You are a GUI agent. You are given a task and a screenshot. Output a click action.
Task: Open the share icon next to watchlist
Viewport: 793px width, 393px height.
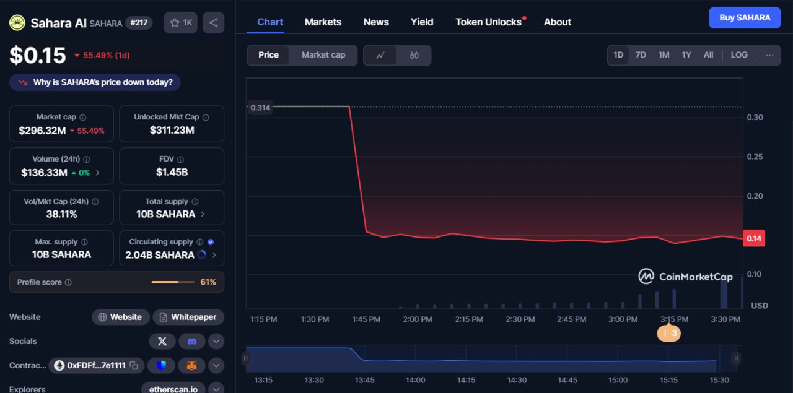[x=214, y=23]
